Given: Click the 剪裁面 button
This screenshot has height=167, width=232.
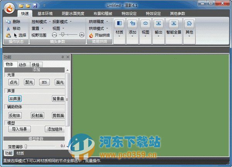Looking at the screenshot, I should pos(58,115).
